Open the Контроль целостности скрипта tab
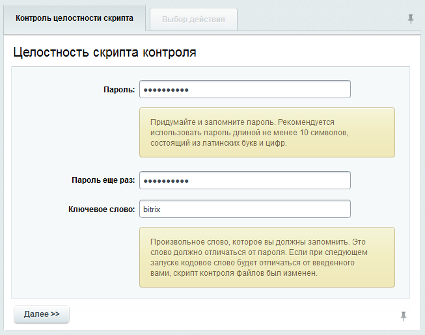Screen dimensions: 425x335 click(x=74, y=19)
